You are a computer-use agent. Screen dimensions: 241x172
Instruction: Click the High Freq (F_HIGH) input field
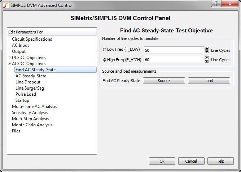(174, 60)
